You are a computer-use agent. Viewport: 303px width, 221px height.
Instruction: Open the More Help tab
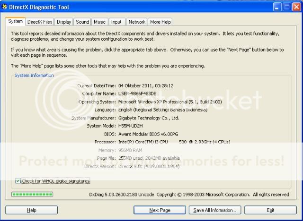[160, 22]
